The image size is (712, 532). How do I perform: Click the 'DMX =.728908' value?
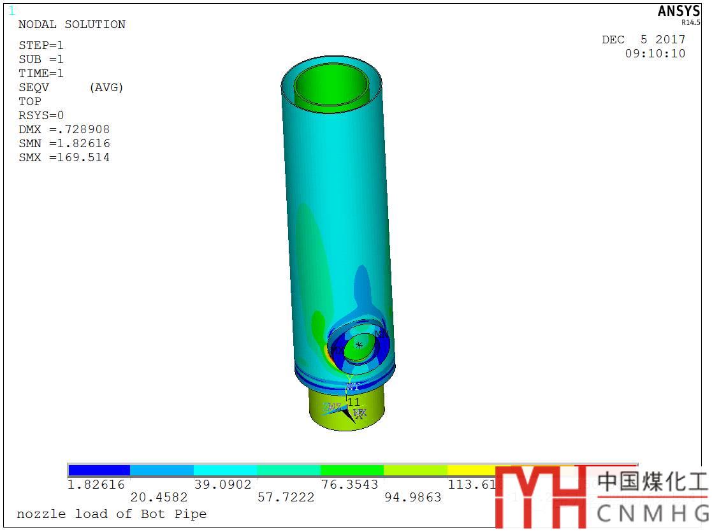tap(64, 129)
